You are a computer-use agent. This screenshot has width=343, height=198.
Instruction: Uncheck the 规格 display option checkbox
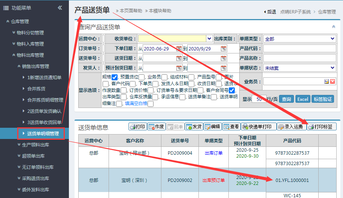click(x=115, y=77)
